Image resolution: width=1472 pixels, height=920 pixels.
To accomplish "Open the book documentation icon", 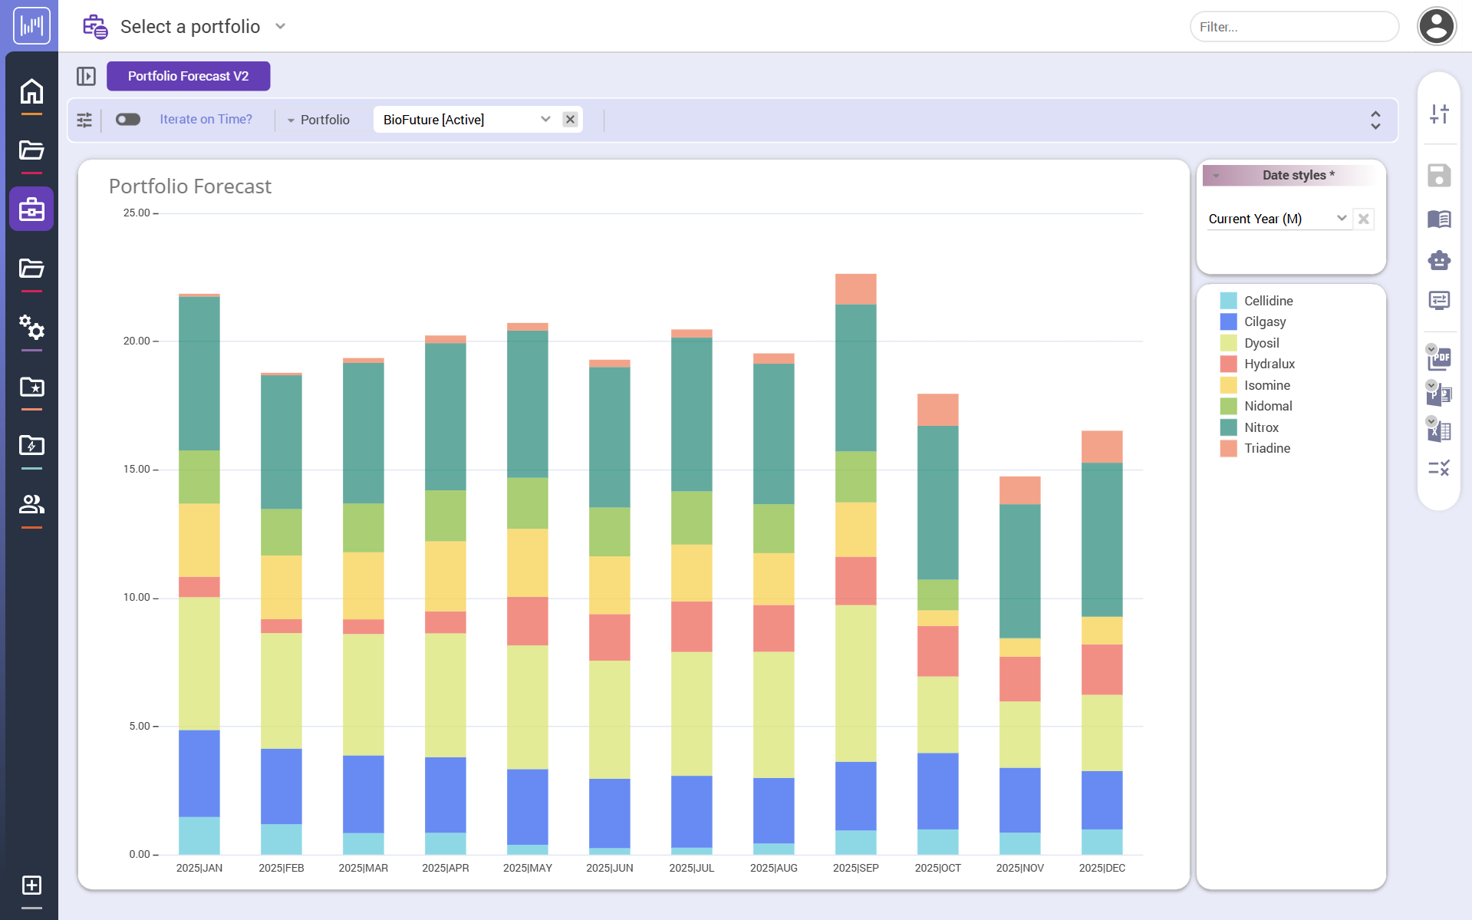I will pos(1438,219).
